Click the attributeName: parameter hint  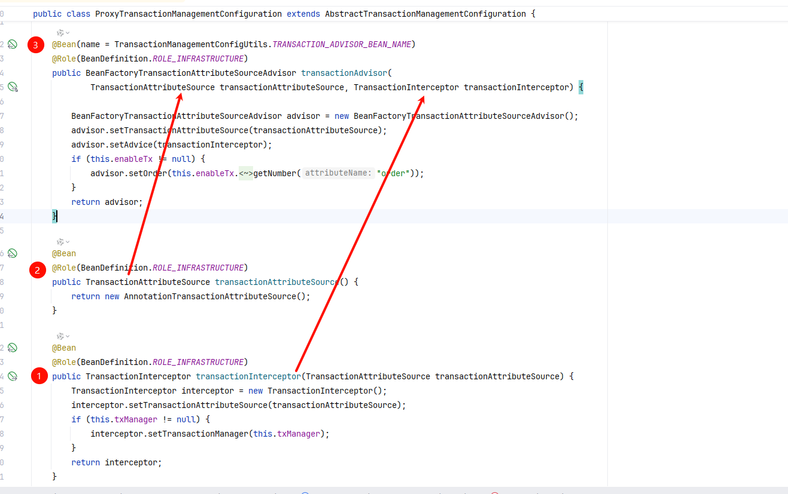pyautogui.click(x=338, y=173)
